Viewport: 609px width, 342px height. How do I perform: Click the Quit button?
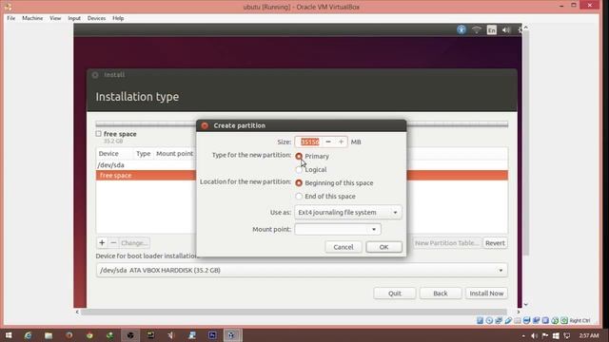(x=395, y=294)
